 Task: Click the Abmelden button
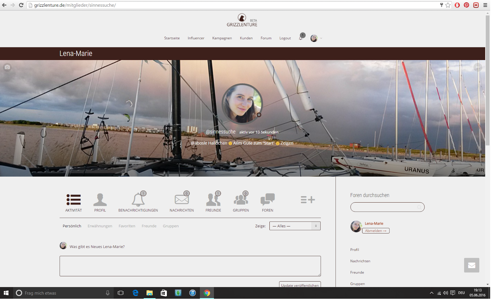tap(376, 231)
